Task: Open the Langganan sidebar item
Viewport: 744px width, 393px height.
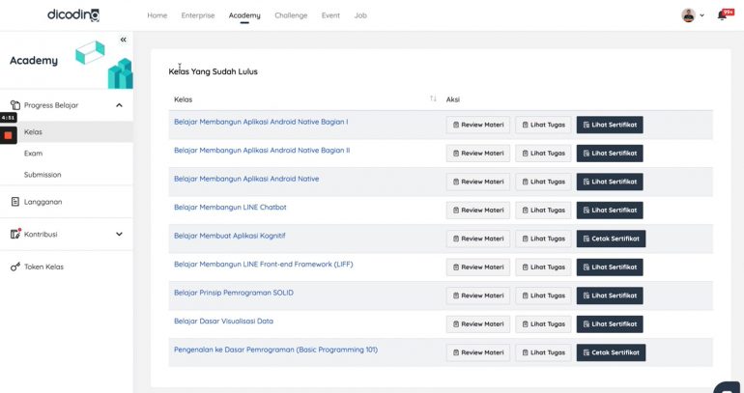Action: 43,202
